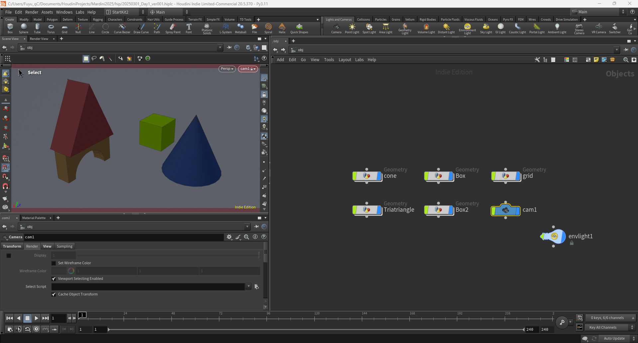Click the Auto Update button
Image resolution: width=638 pixels, height=343 pixels.
click(614, 338)
